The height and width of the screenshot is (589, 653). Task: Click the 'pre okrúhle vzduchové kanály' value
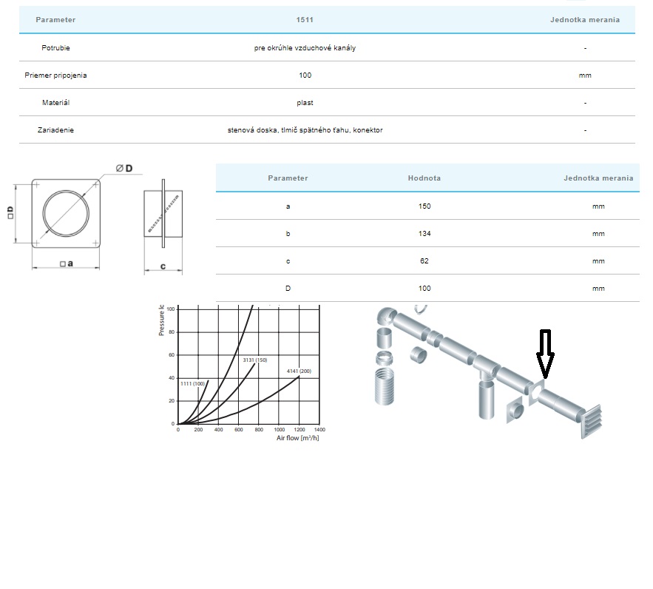pyautogui.click(x=305, y=48)
